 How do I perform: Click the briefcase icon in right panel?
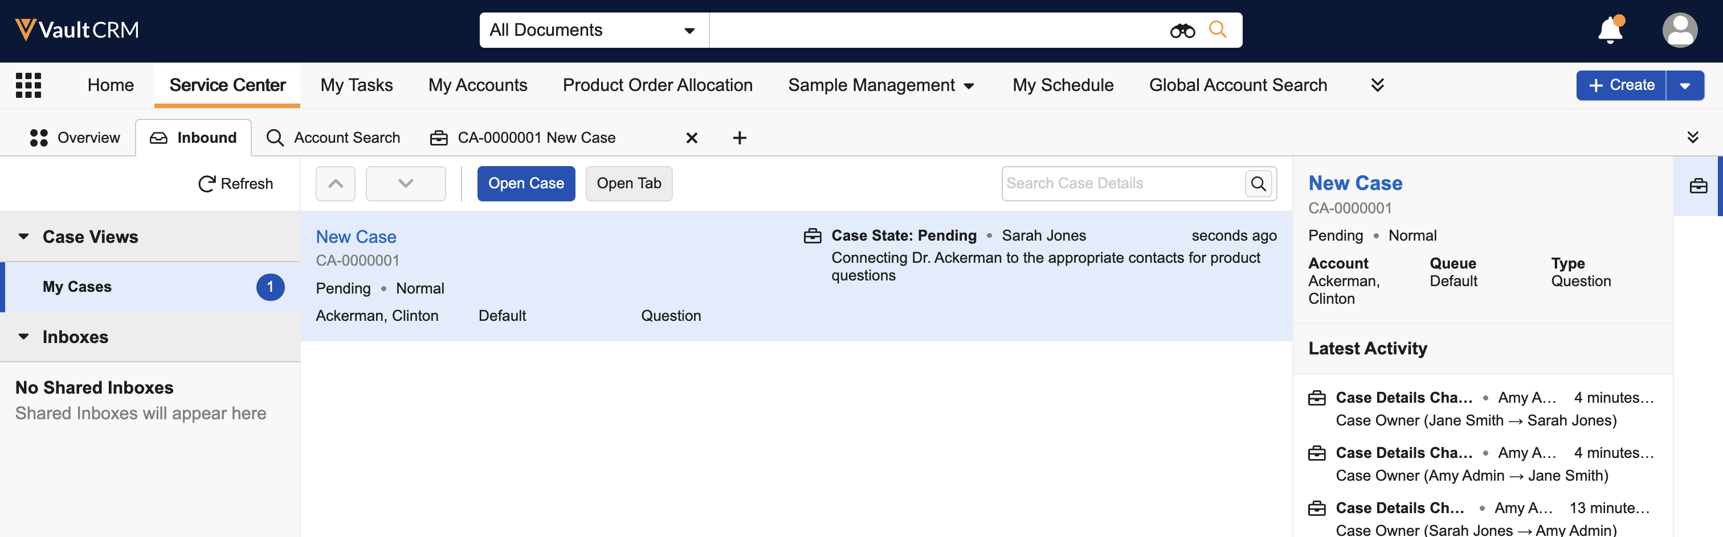tap(1698, 187)
